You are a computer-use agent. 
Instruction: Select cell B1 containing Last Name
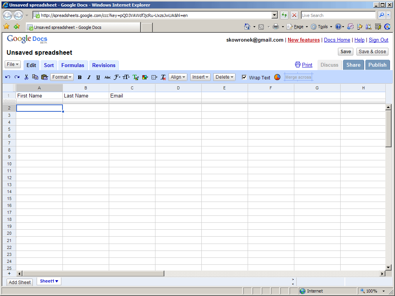click(86, 96)
